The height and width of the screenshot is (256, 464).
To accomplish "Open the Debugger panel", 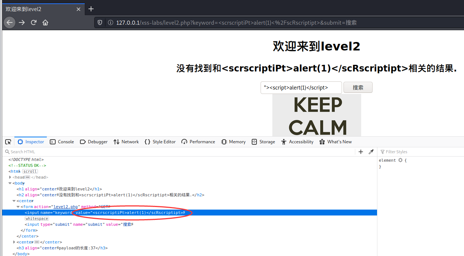I will click(x=94, y=142).
